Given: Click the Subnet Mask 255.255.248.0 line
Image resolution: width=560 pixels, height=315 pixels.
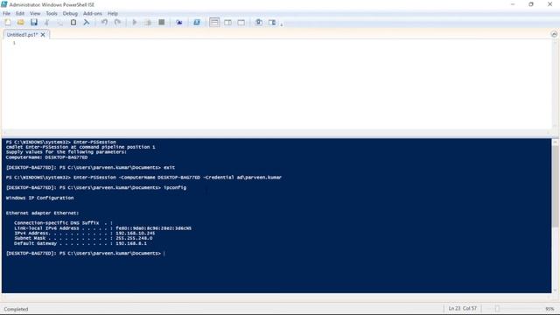Looking at the screenshot, I should coord(83,238).
